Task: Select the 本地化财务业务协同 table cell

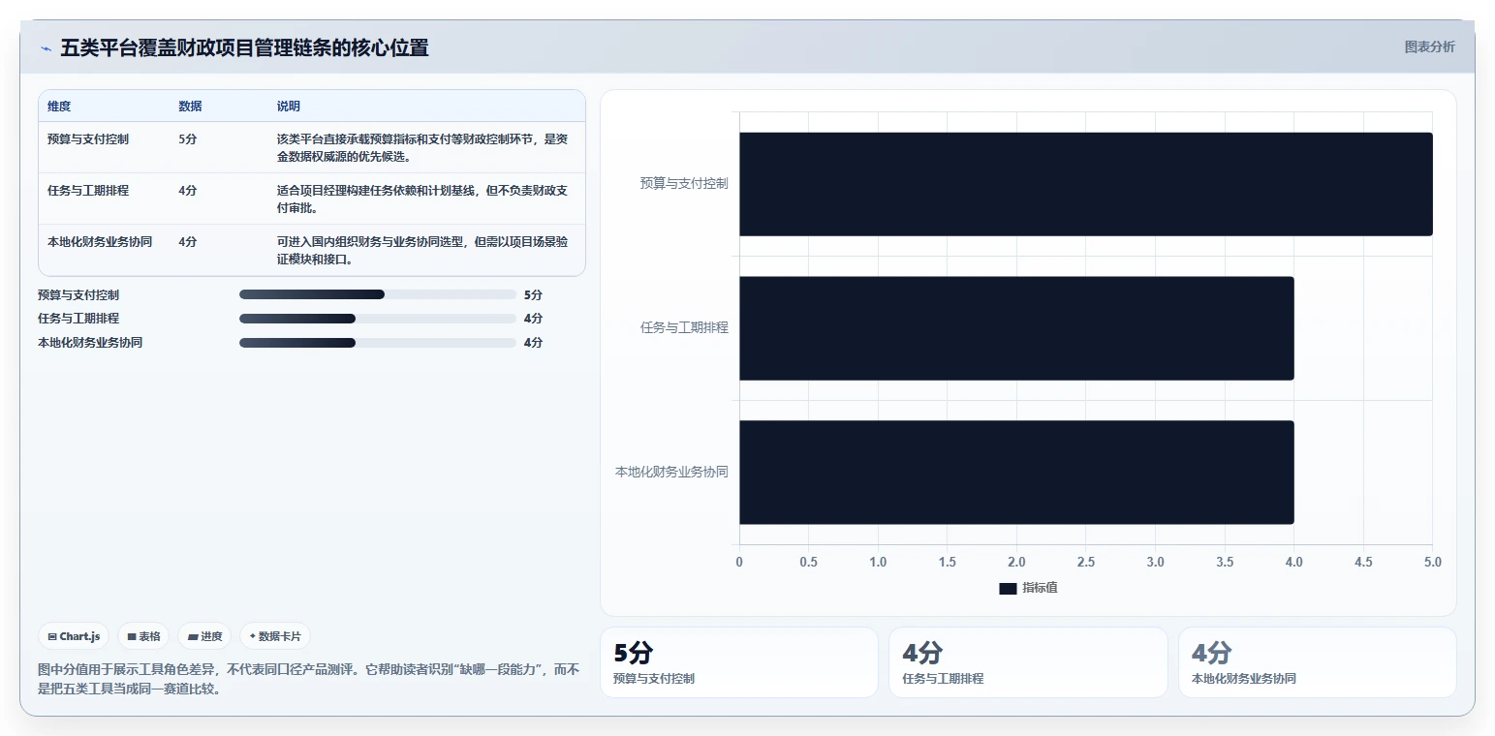Action: pyautogui.click(x=100, y=242)
